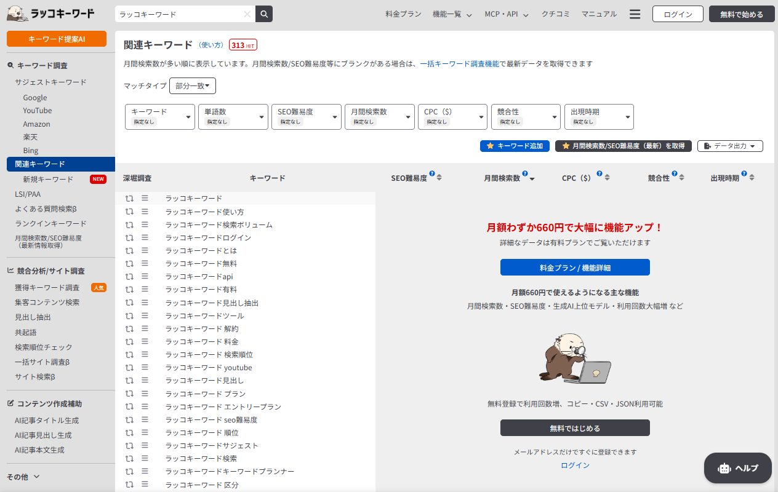Click help icon next to 競合性 header
Image resolution: width=778 pixels, height=492 pixels.
pos(675,174)
